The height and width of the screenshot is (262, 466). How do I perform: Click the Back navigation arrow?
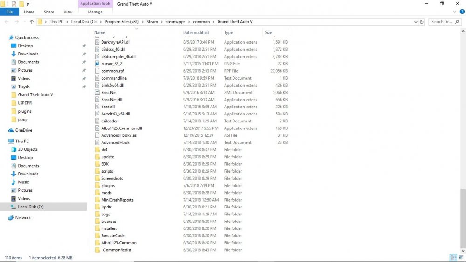(7, 22)
